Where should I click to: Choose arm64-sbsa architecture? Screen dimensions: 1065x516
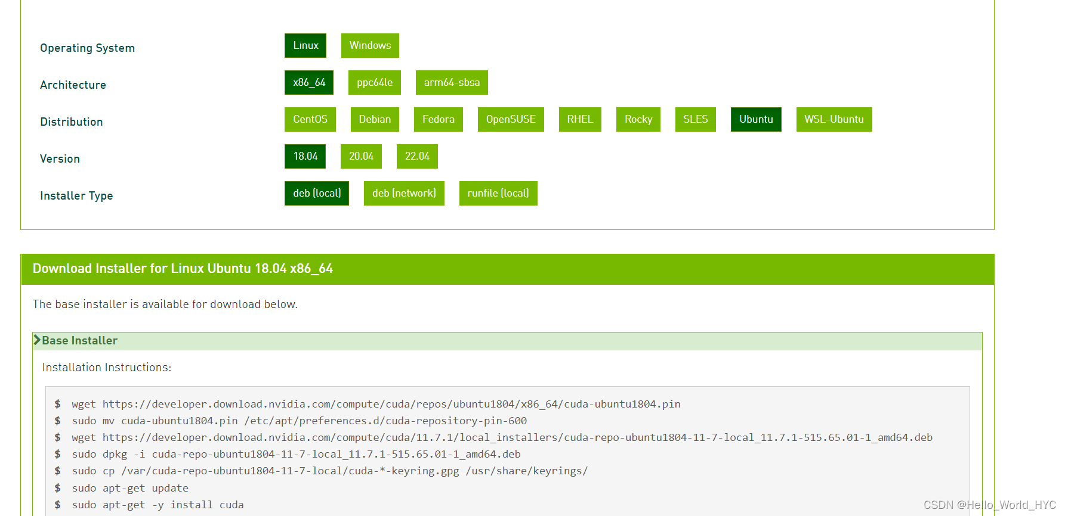pos(452,82)
